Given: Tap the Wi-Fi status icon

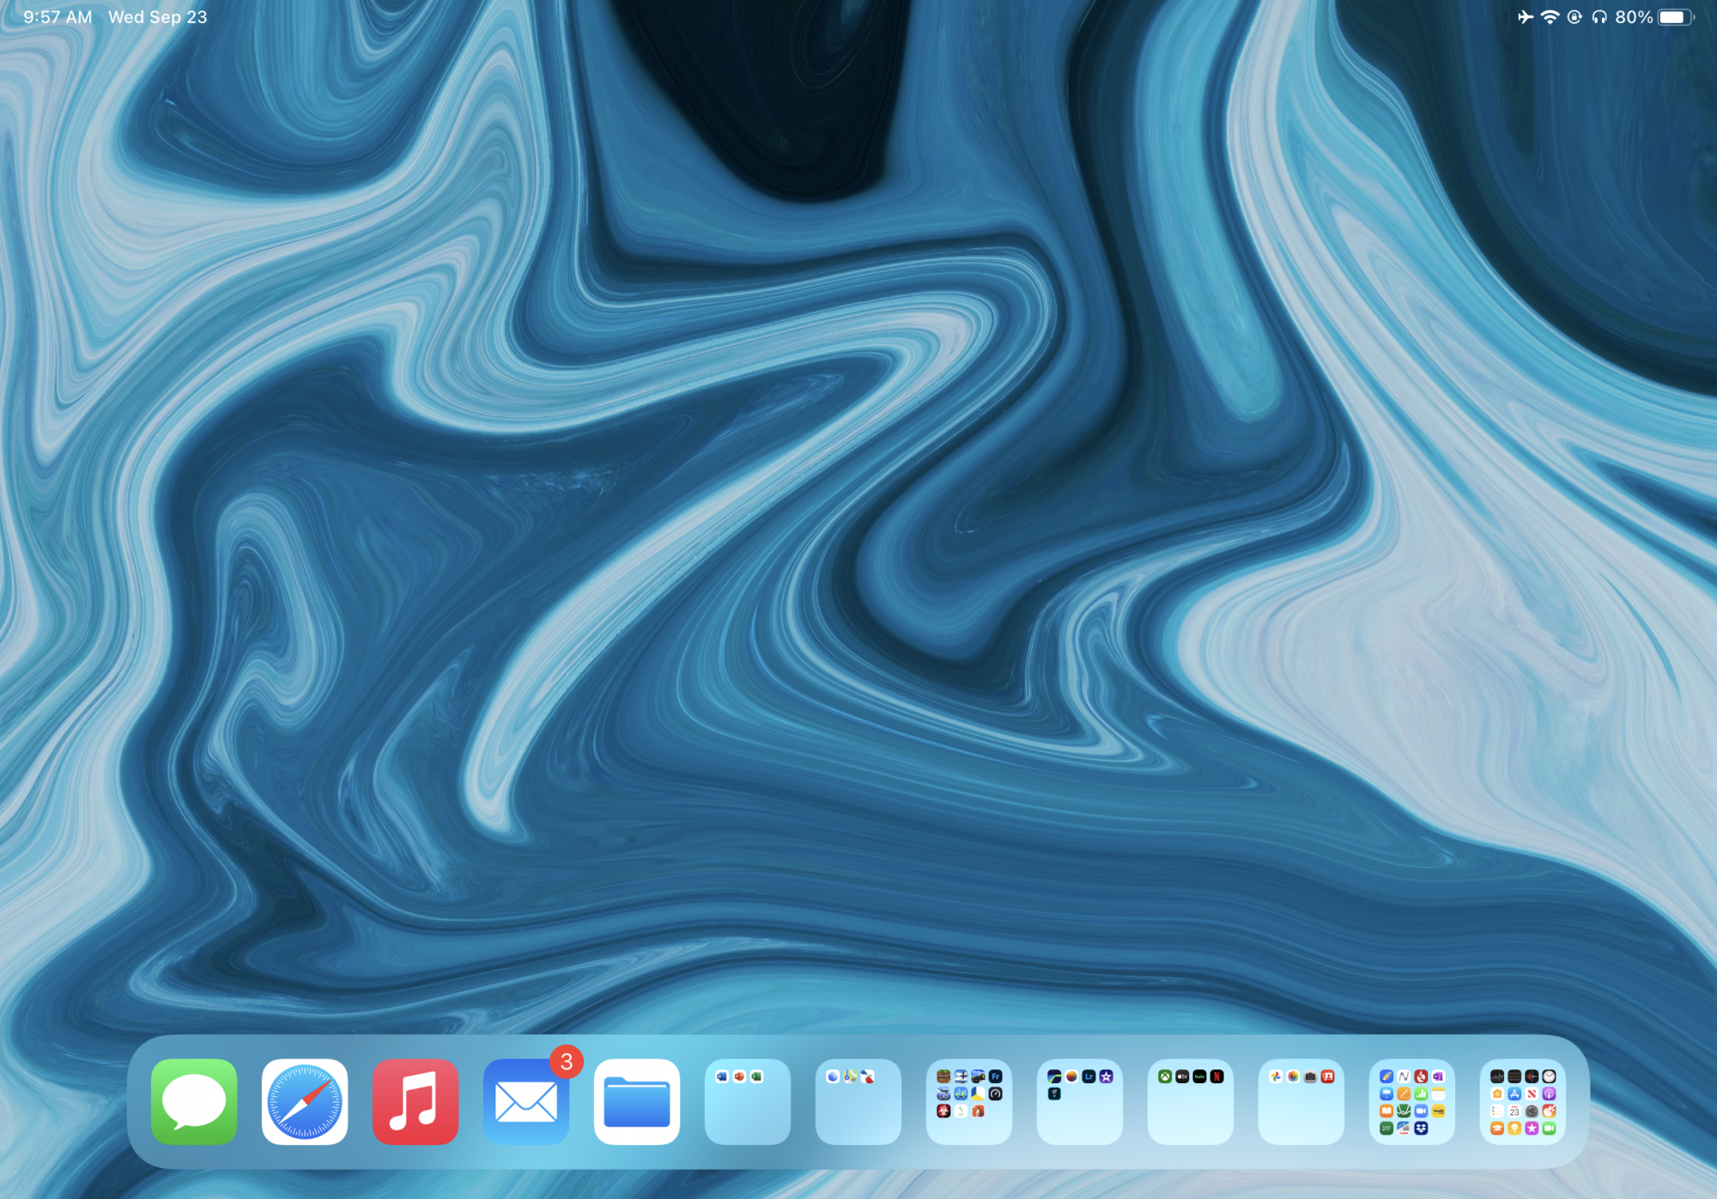Looking at the screenshot, I should 1550,17.
